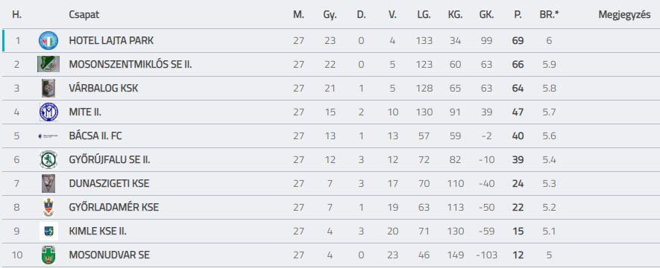The height and width of the screenshot is (268, 660).
Task: Click the Mosonszentmiklós SE II. team logo
Action: [48, 64]
